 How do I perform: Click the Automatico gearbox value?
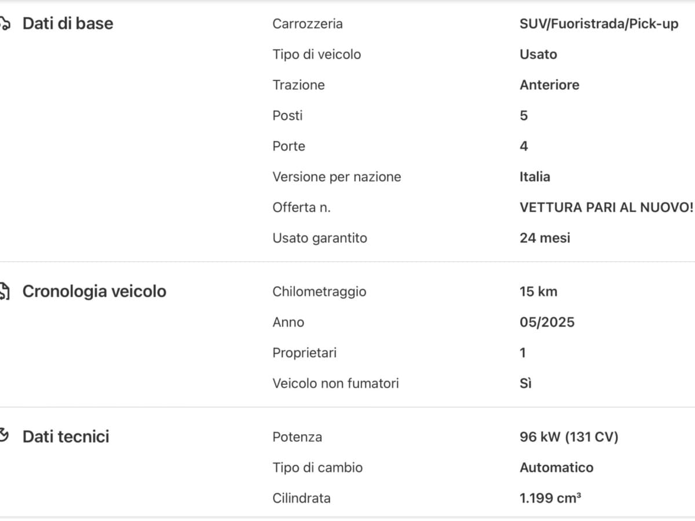556,468
